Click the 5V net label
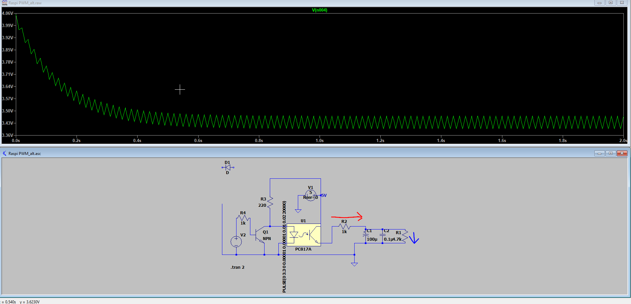 [324, 196]
